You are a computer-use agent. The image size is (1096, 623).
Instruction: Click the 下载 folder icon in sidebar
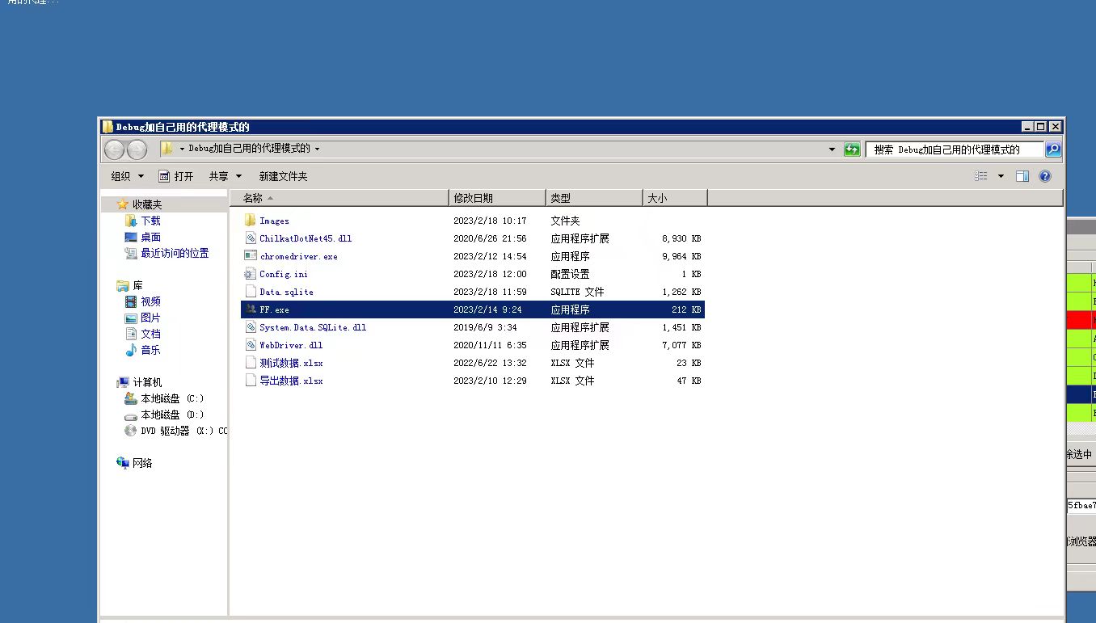tap(131, 221)
